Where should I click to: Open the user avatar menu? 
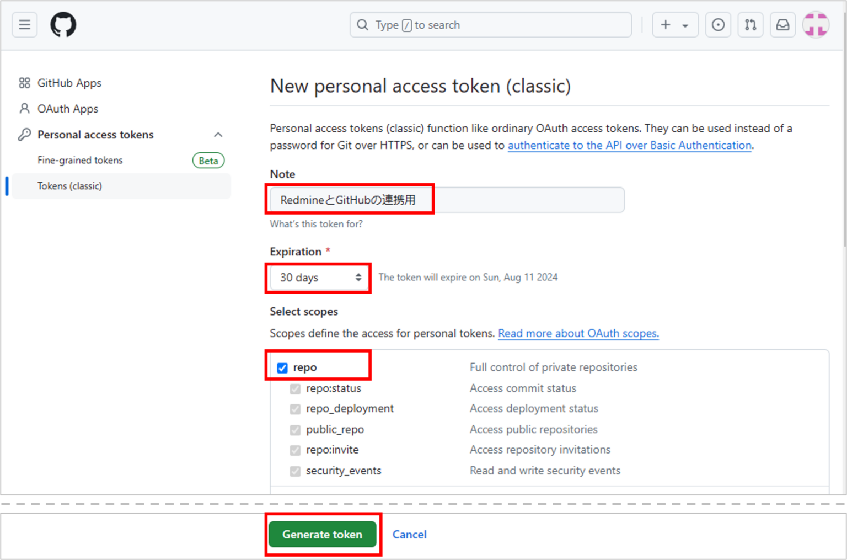coord(816,25)
